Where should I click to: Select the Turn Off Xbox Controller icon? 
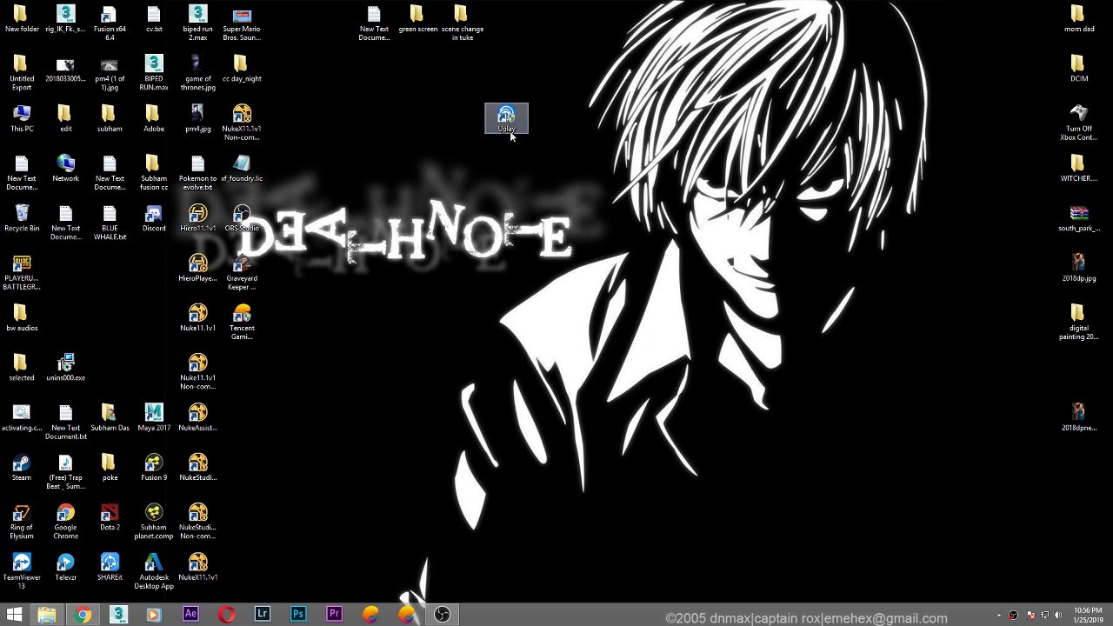[1078, 123]
